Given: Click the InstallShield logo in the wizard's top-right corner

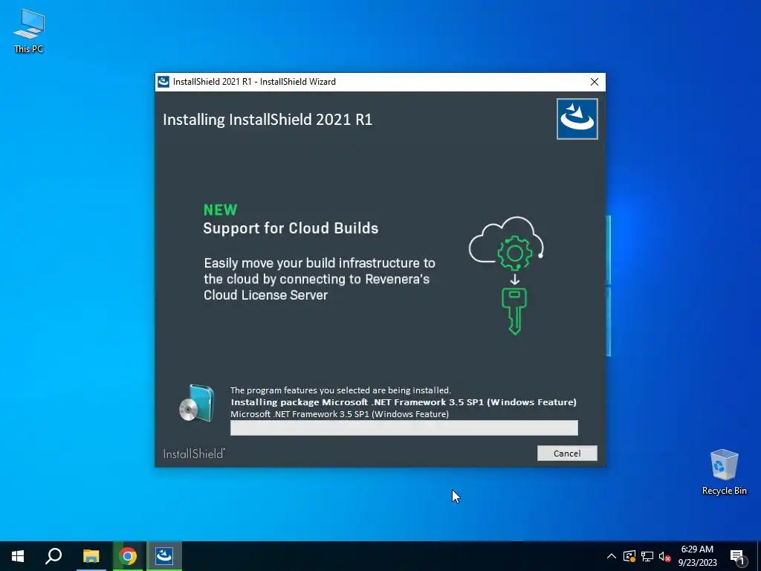Looking at the screenshot, I should coord(577,119).
